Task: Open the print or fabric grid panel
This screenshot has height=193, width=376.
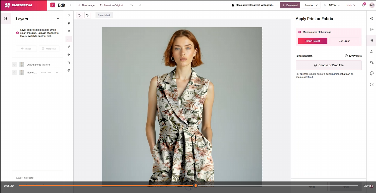Action: [x=372, y=41]
